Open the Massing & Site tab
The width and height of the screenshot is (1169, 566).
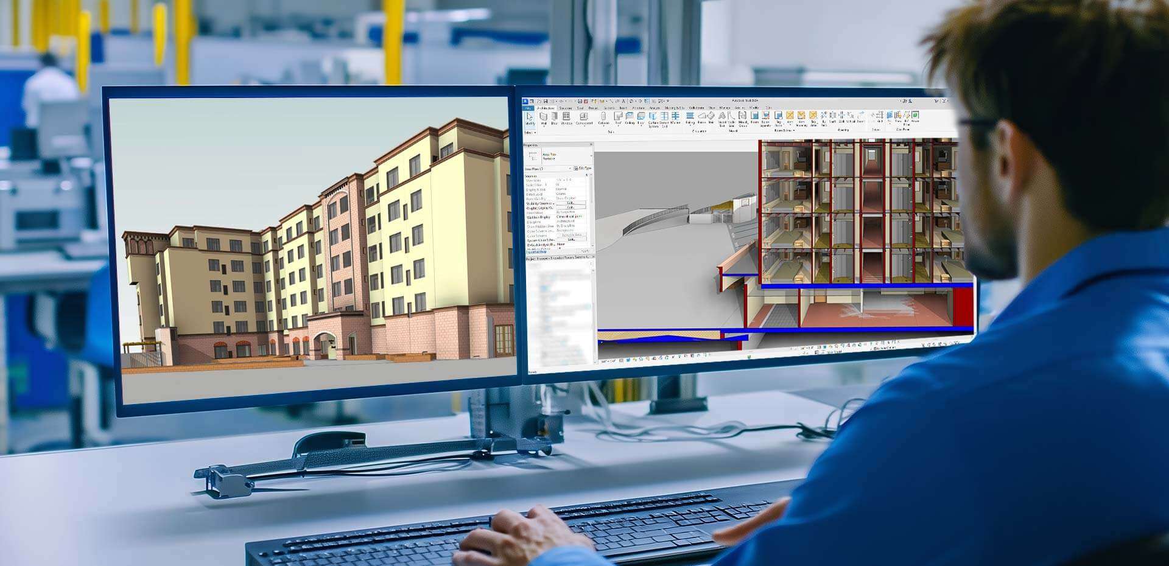pos(674,108)
